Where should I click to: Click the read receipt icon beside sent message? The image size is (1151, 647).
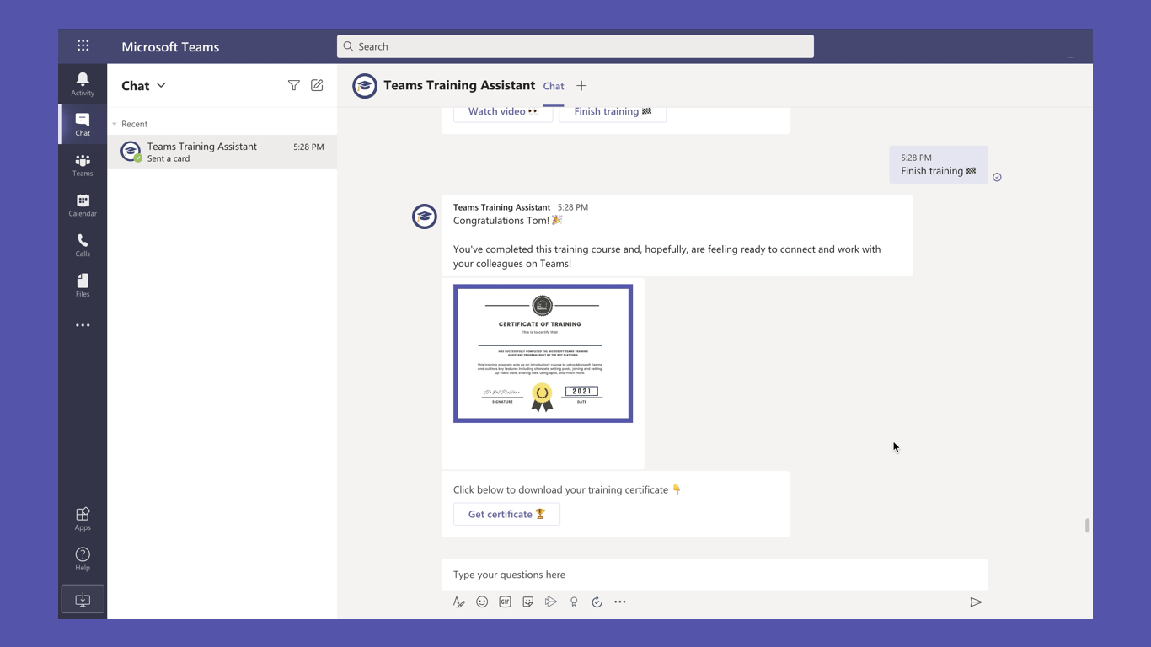(x=997, y=177)
